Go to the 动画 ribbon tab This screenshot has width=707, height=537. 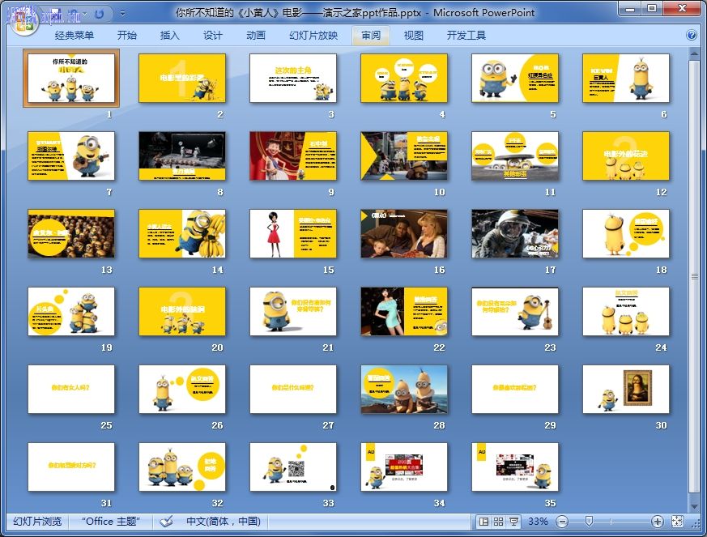[256, 36]
